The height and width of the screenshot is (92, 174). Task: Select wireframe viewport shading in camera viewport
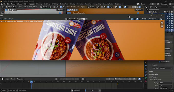(133, 7)
